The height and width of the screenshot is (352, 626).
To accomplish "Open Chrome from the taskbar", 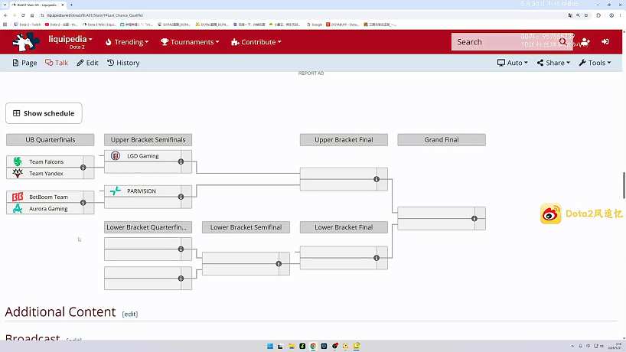I will (x=313, y=346).
